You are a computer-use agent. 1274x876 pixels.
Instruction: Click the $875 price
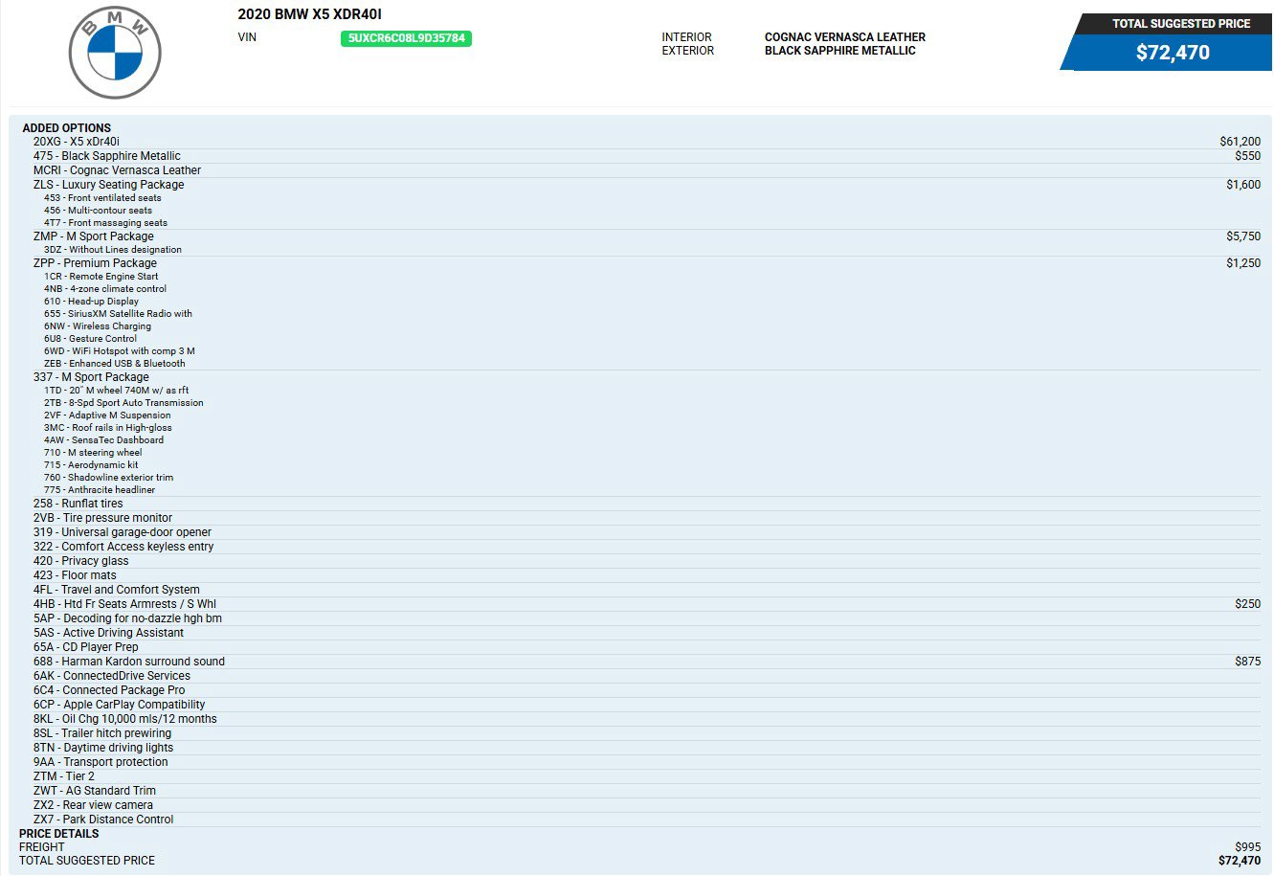click(1247, 662)
